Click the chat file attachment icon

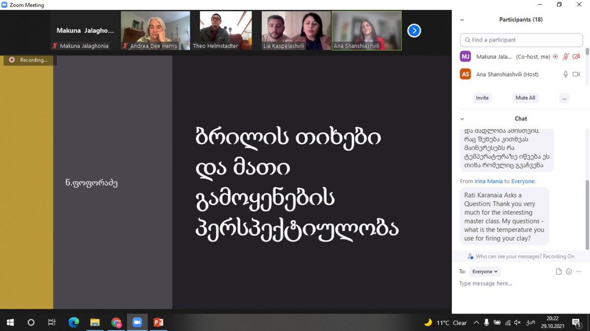pyautogui.click(x=559, y=272)
